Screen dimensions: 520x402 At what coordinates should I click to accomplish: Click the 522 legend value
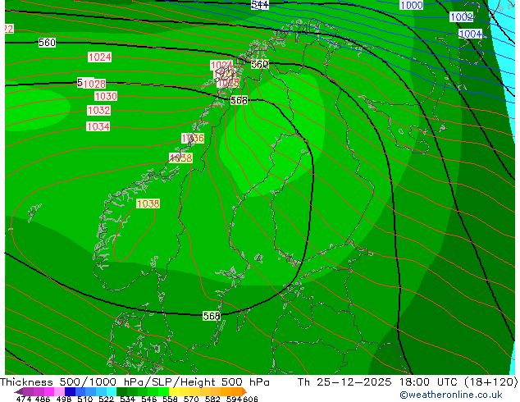click(106, 399)
